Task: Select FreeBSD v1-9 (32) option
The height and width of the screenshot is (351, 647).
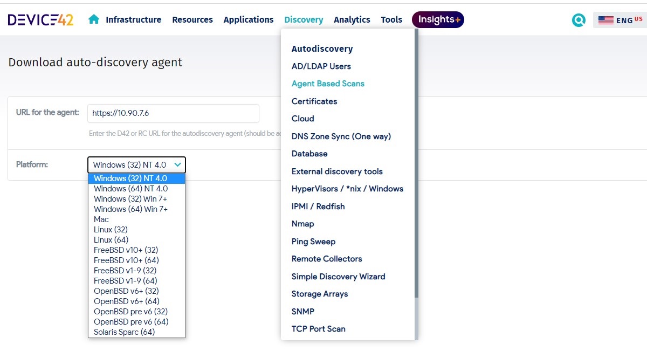Action: 136,271
